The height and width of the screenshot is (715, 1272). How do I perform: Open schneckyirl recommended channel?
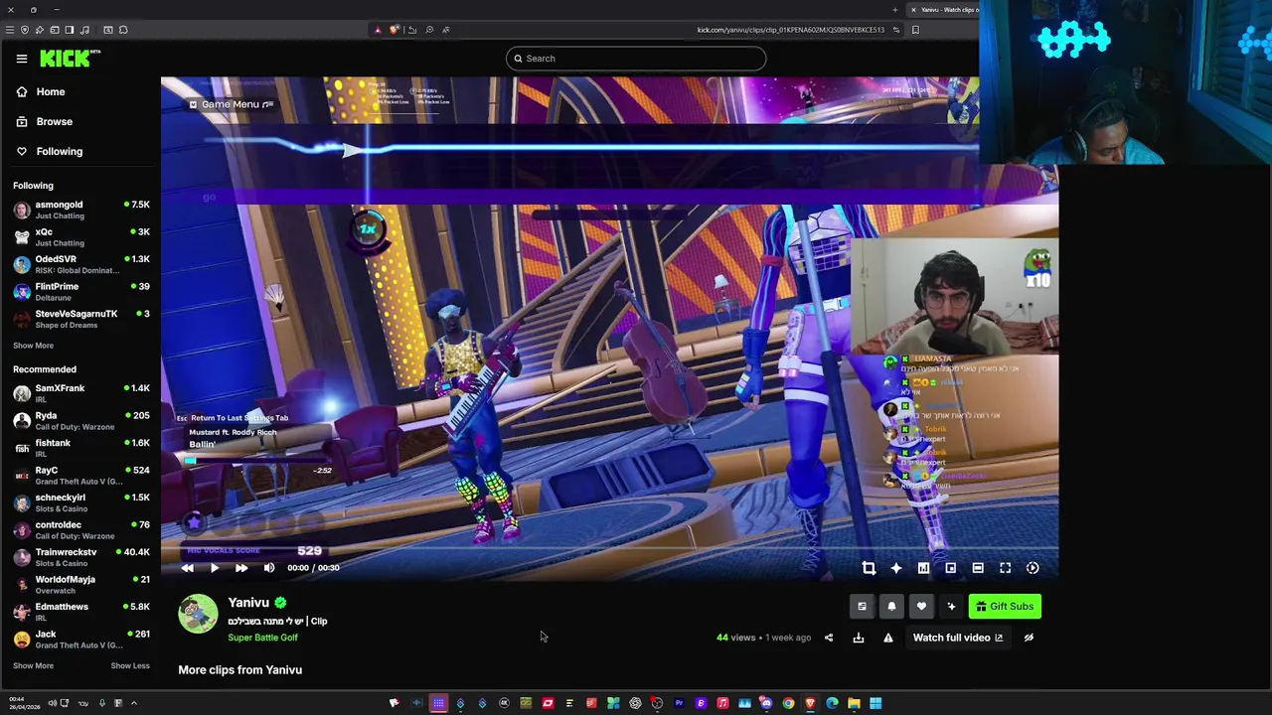pos(80,502)
